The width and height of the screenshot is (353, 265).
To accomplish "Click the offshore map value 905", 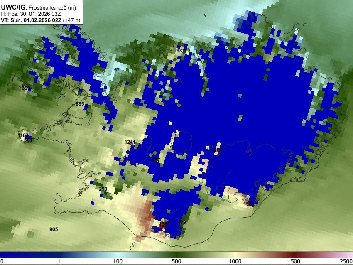I will 54,229.
